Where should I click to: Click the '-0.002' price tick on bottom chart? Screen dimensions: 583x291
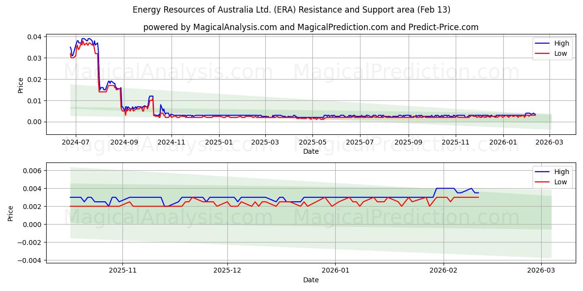pos(31,242)
